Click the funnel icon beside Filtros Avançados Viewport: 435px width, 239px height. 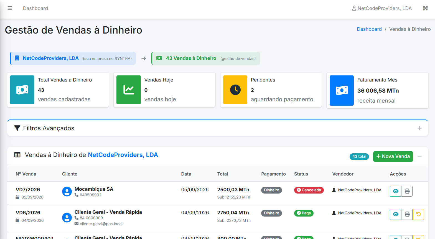(x=17, y=128)
